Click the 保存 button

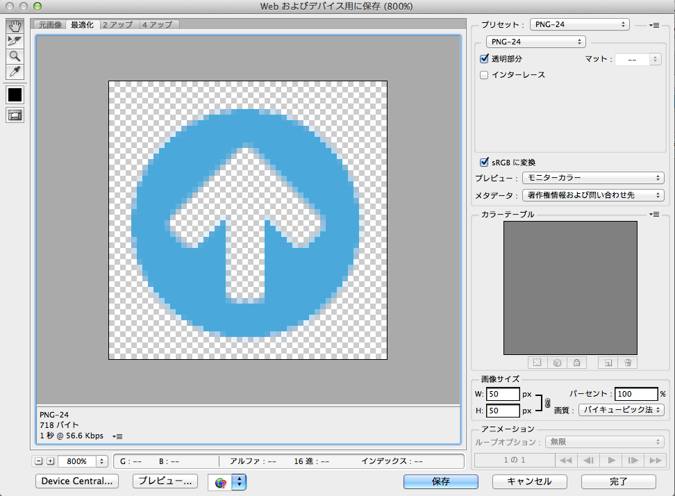point(440,481)
